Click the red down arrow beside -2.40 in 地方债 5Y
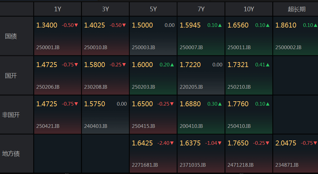 (x=172, y=143)
